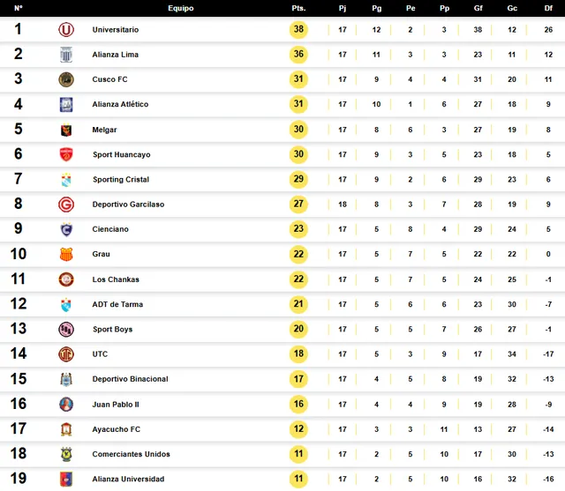Click the Pts. column header
The height and width of the screenshot is (491, 565).
tap(298, 8)
